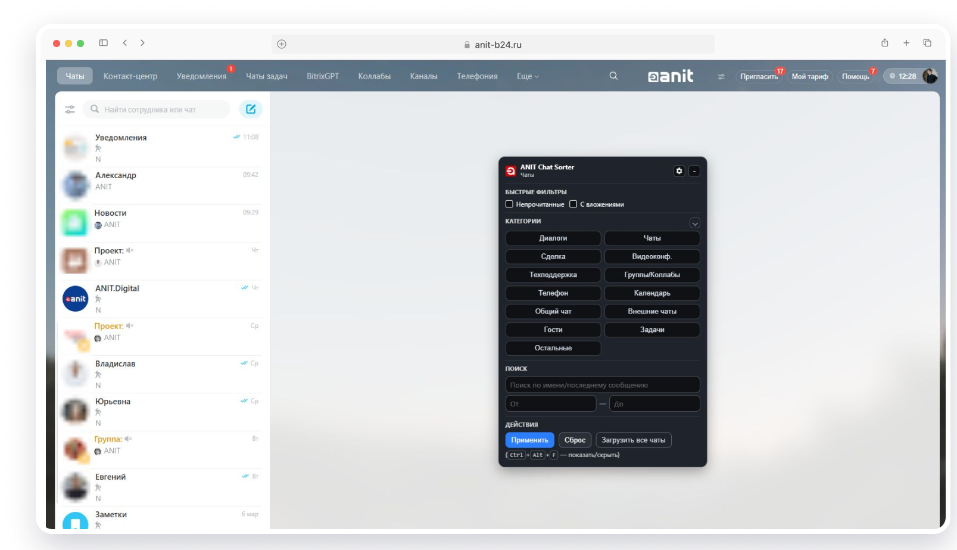Click the Safari share icon
Screen dimensions: 957x550
(885, 43)
